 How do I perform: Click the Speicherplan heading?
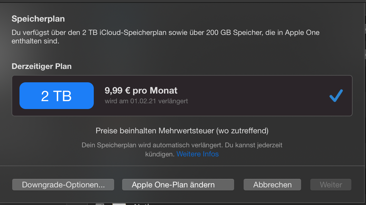pyautogui.click(x=38, y=19)
